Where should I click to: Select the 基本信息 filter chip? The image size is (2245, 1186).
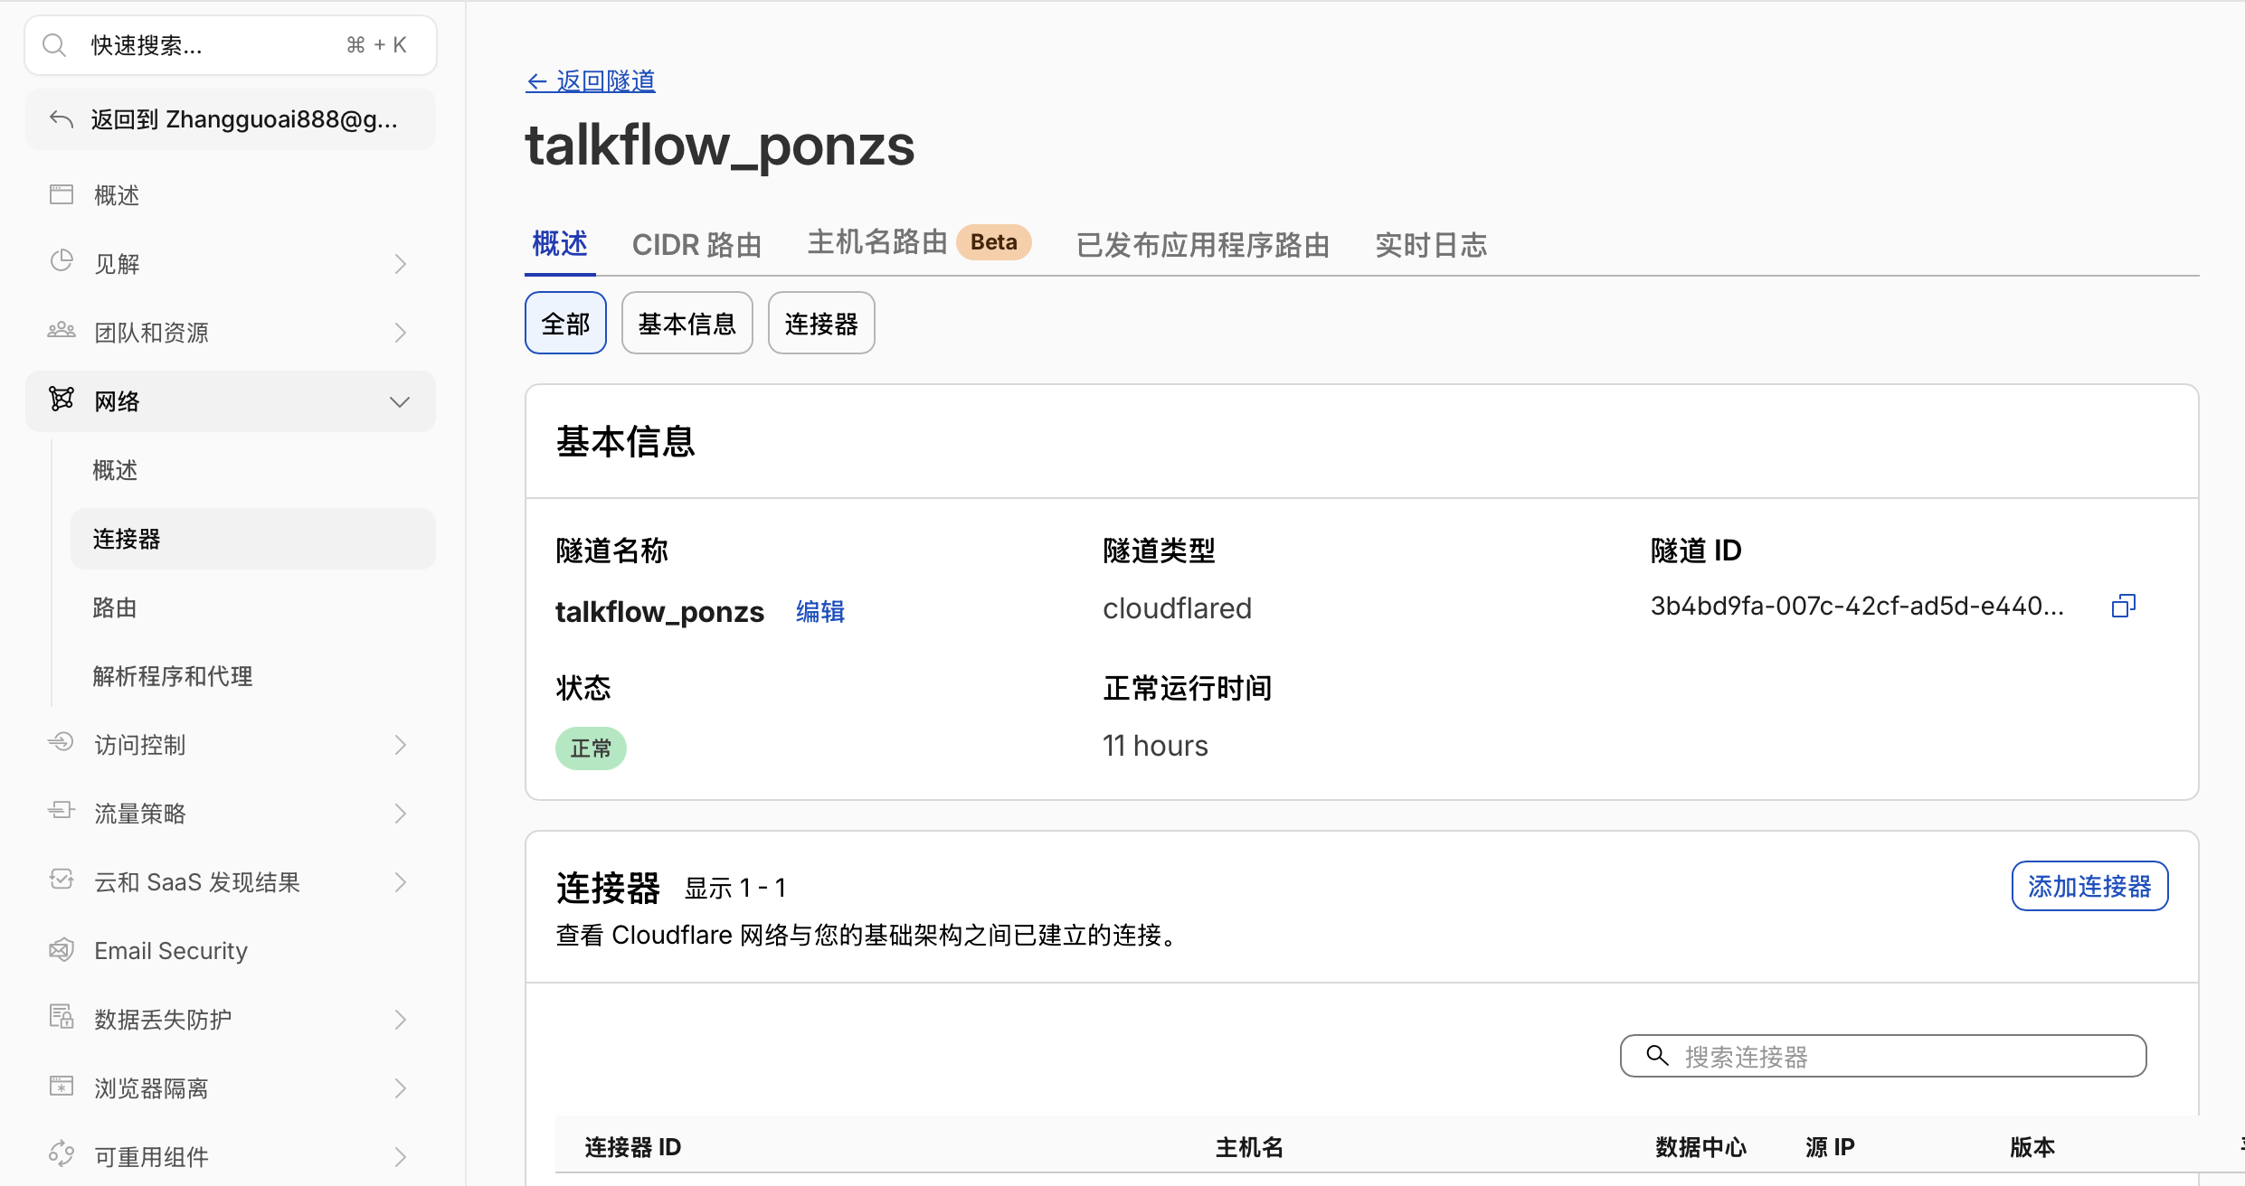pos(687,323)
